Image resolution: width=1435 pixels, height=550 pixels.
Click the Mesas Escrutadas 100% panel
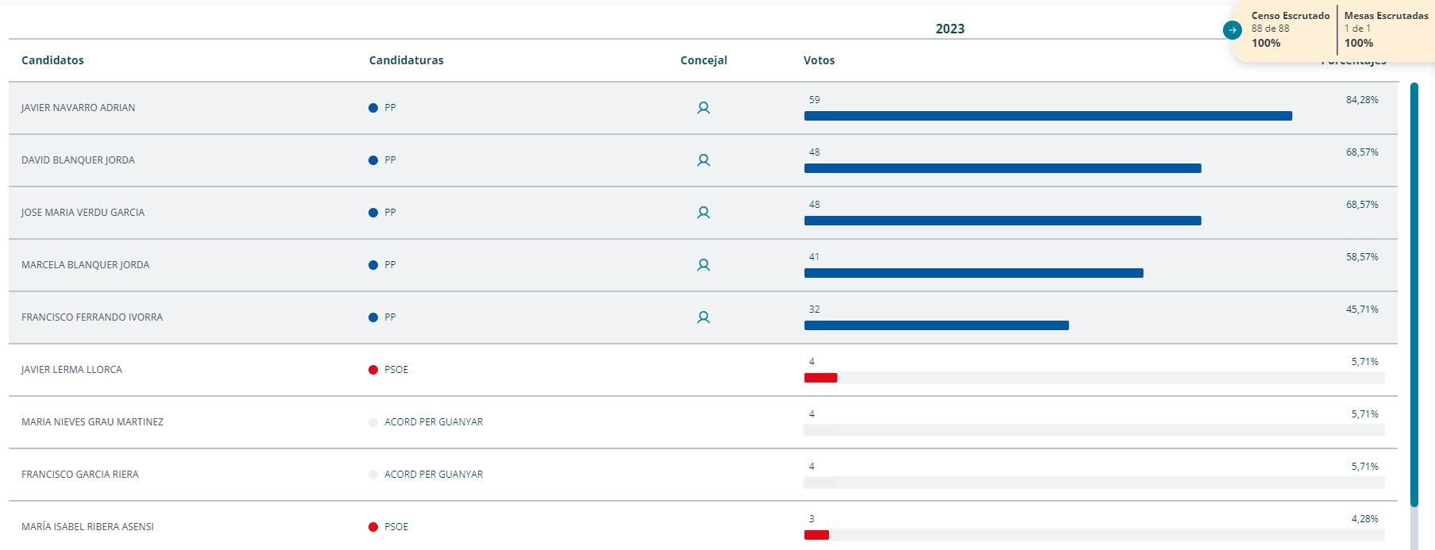(x=1385, y=30)
